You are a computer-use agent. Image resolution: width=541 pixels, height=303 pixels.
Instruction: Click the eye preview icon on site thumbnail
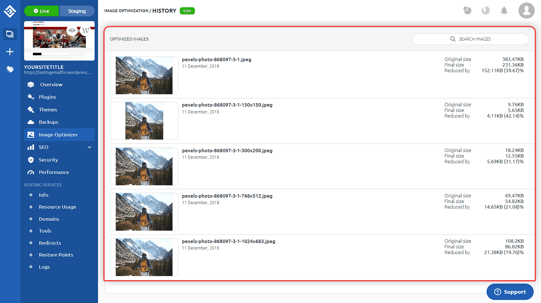(x=72, y=30)
